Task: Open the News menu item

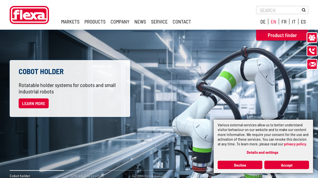Action: [140, 22]
